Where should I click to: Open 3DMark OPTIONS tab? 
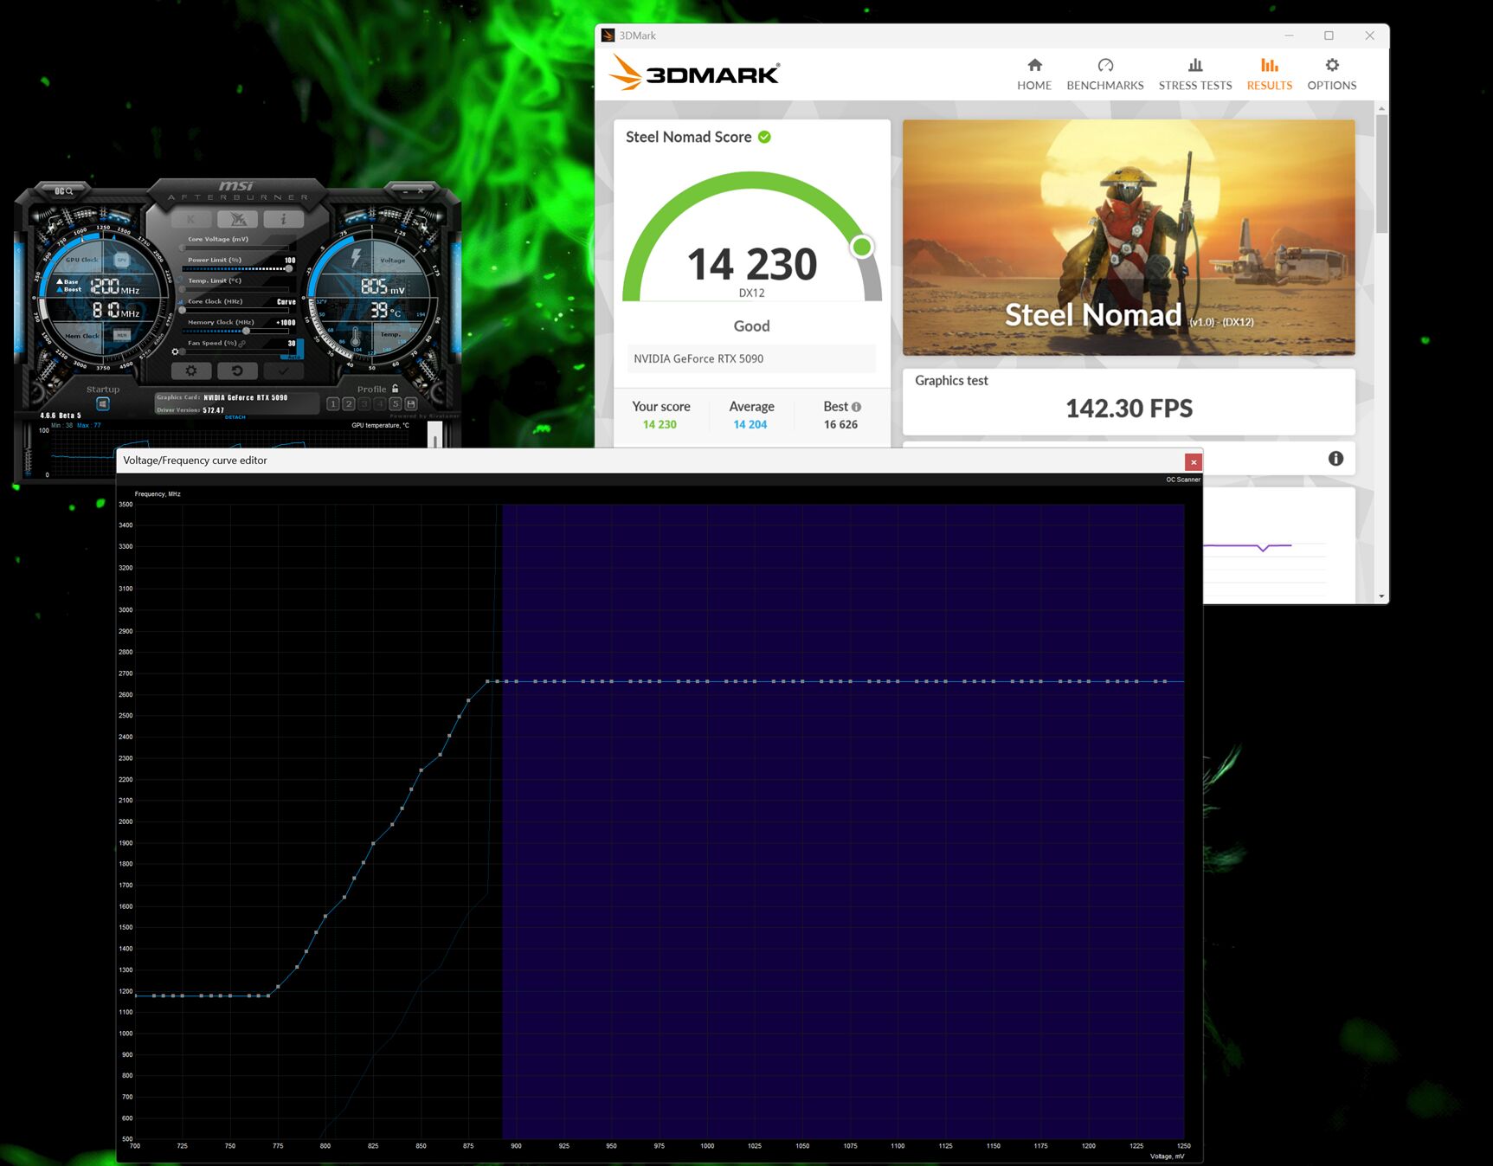[1332, 74]
